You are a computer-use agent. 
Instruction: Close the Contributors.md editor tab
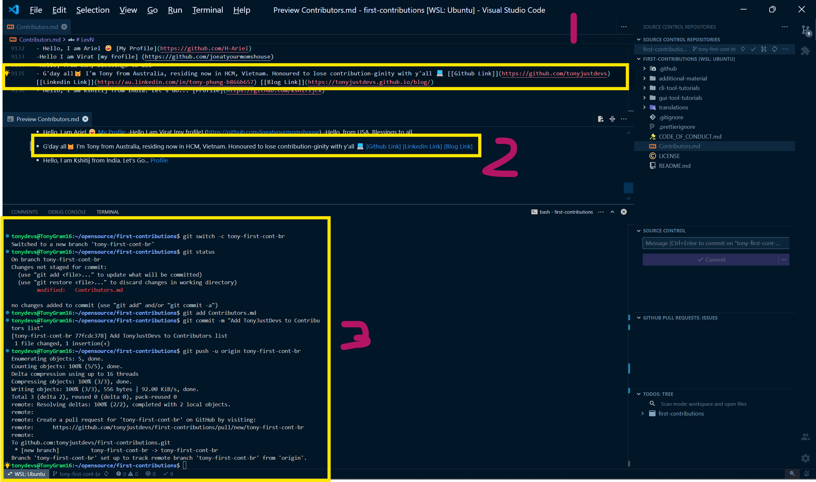coord(64,27)
